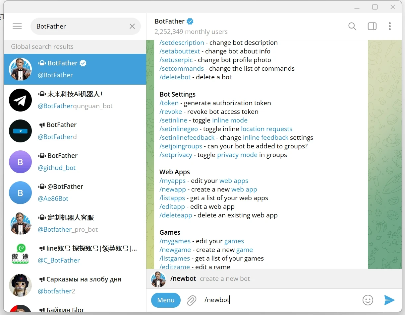Click the /setprivacy command link

pos(176,155)
